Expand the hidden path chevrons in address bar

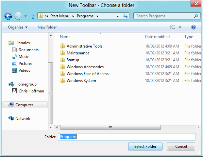pos(46,16)
